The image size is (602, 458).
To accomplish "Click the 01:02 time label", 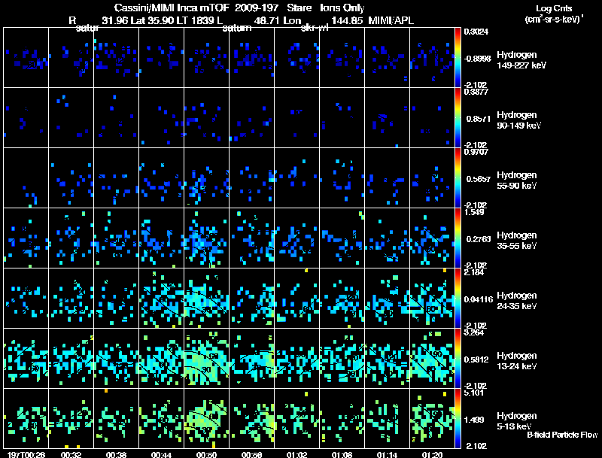I will point(296,454).
